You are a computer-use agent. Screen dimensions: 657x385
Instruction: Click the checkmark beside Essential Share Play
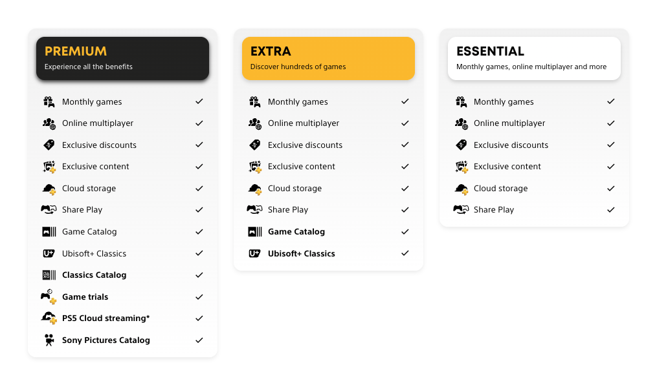coord(611,210)
